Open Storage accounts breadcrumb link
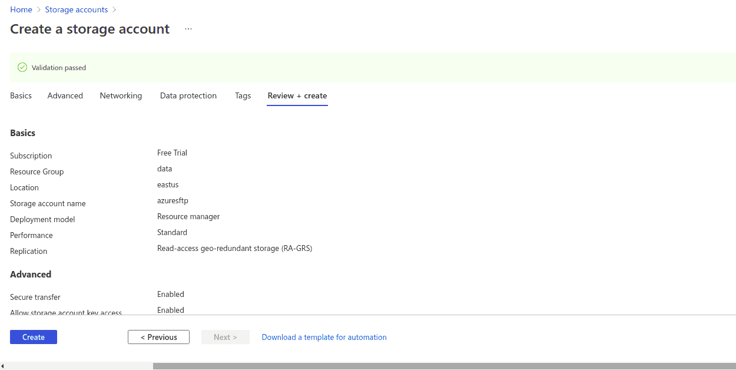 [77, 9]
